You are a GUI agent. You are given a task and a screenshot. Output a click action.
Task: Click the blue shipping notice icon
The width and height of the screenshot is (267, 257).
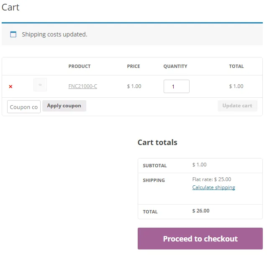13,34
